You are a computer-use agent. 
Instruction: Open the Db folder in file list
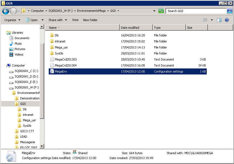click(x=56, y=35)
